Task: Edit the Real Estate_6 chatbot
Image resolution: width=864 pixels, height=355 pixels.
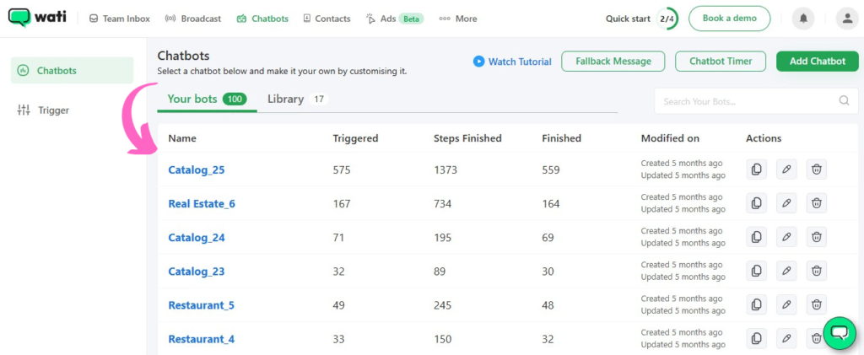Action: [x=786, y=203]
